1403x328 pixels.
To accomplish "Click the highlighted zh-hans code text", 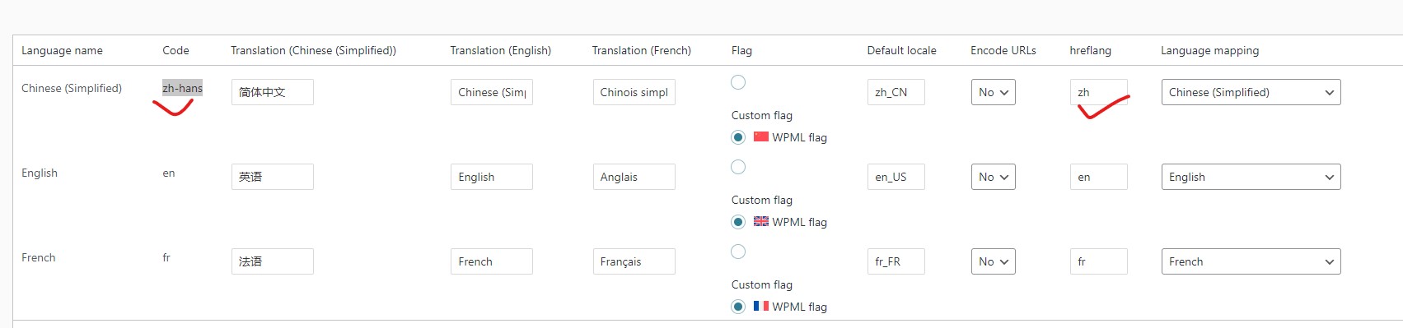I will point(182,88).
